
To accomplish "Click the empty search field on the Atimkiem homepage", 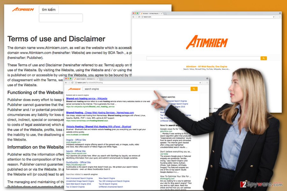I will click(x=203, y=58).
